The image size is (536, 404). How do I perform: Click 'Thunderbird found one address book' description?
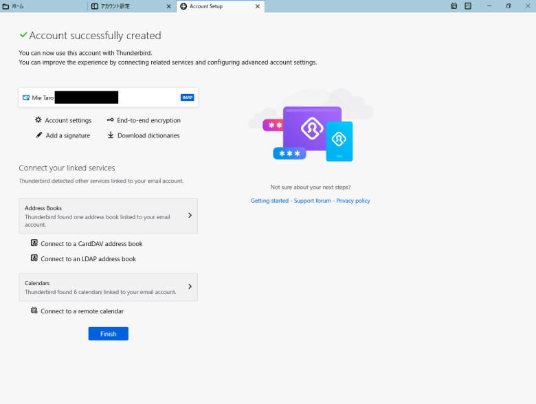[98, 221]
